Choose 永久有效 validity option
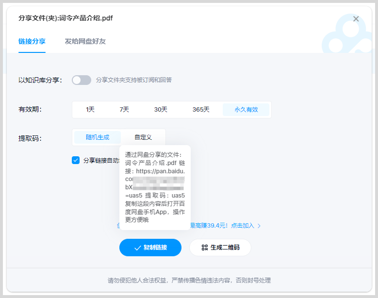This screenshot has width=378, height=298. (x=246, y=110)
